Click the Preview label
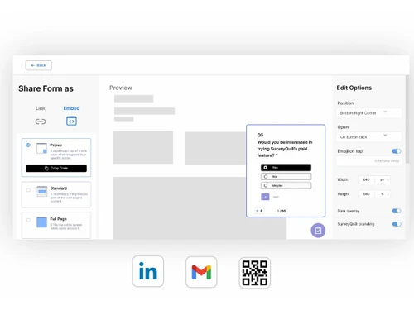414x310 pixels. click(121, 88)
